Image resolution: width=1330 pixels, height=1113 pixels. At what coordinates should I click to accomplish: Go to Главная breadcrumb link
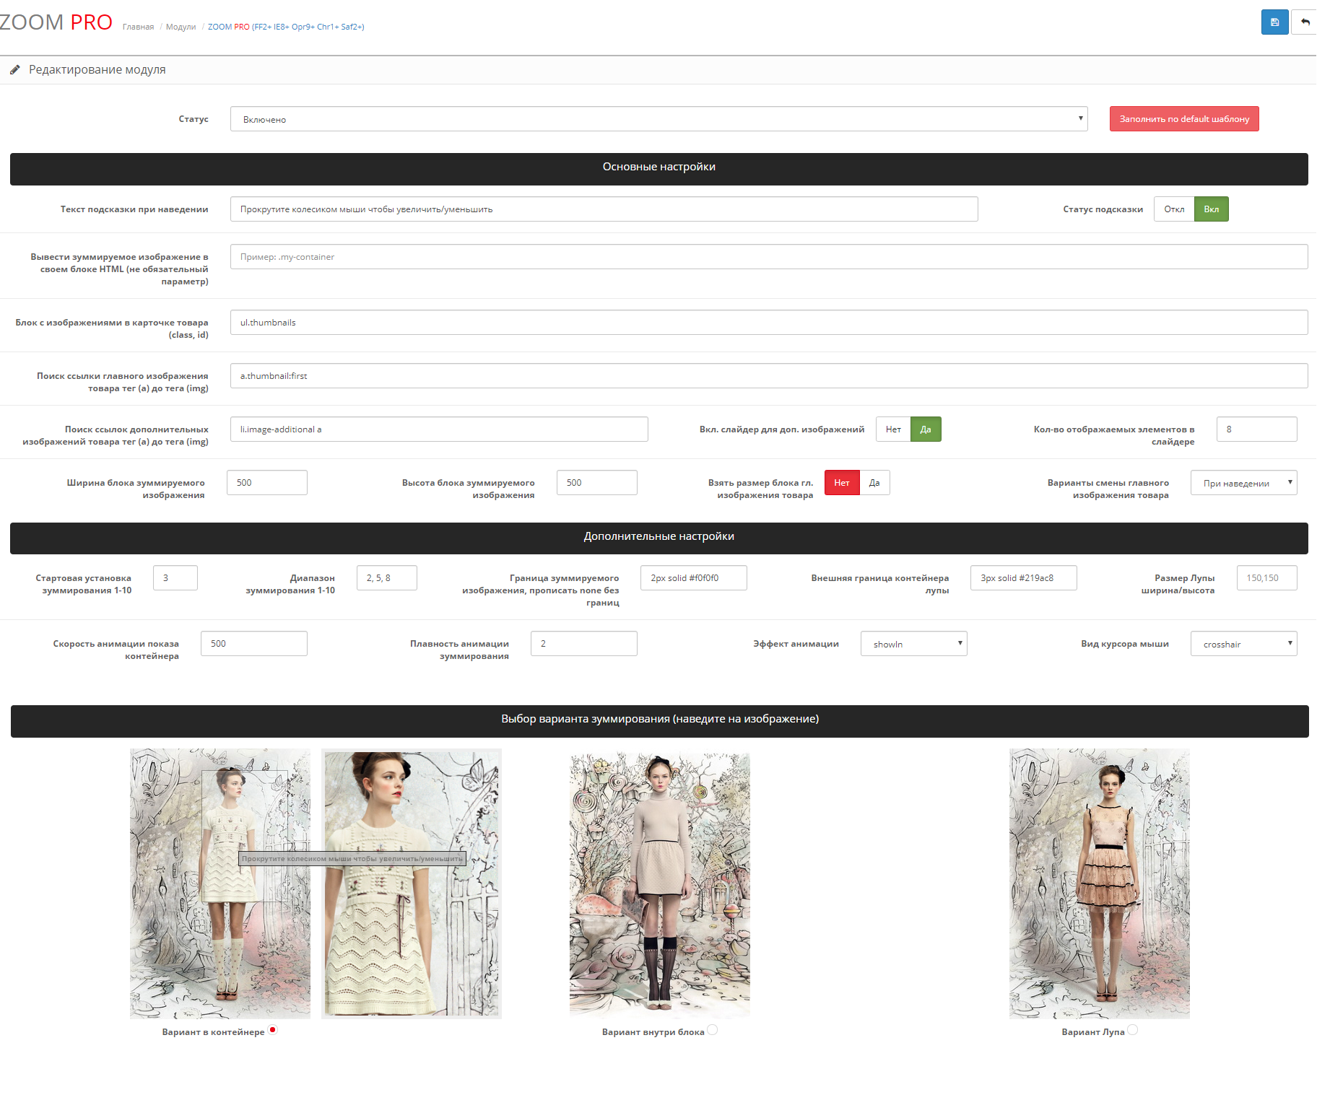(x=138, y=27)
